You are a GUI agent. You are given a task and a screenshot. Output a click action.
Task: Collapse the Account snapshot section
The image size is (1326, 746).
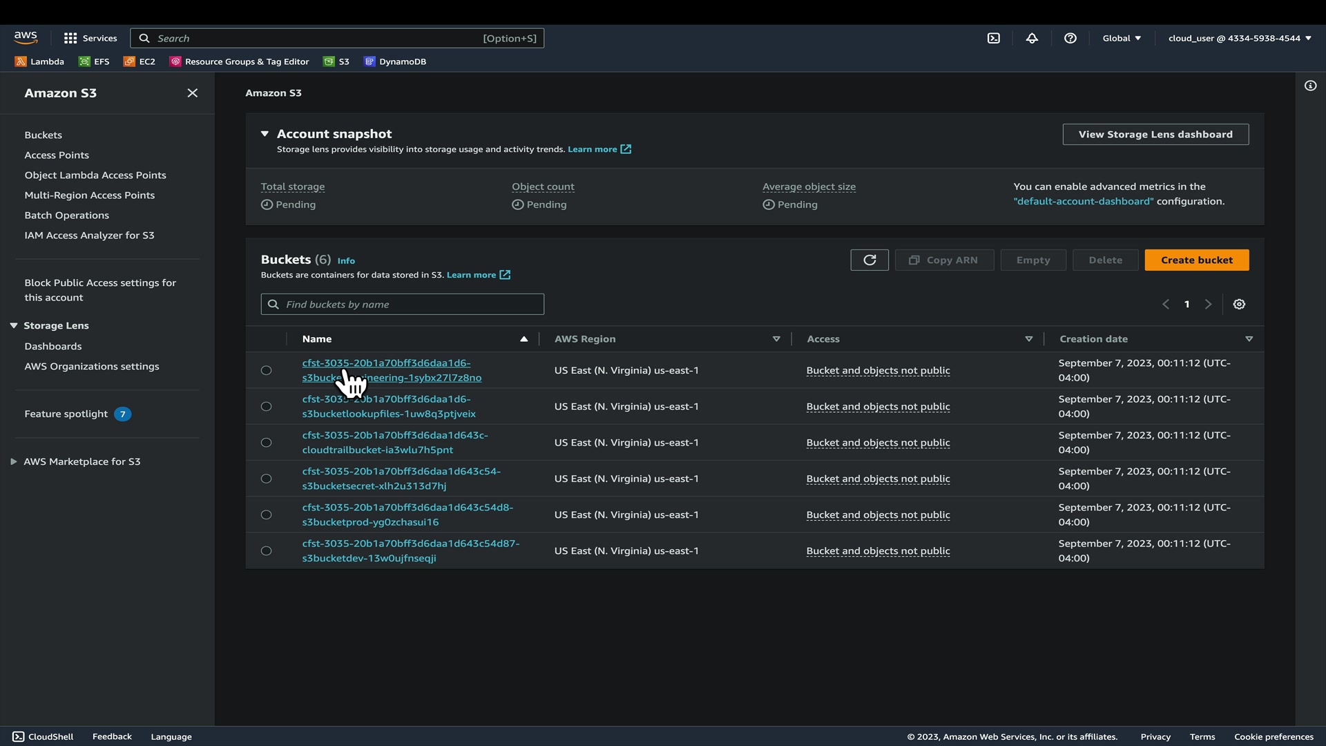click(265, 134)
